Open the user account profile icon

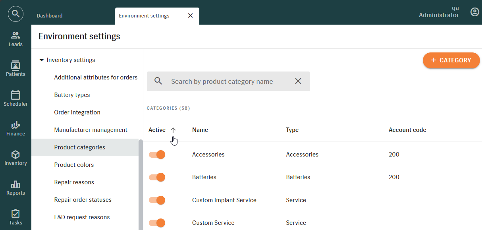[x=474, y=12]
